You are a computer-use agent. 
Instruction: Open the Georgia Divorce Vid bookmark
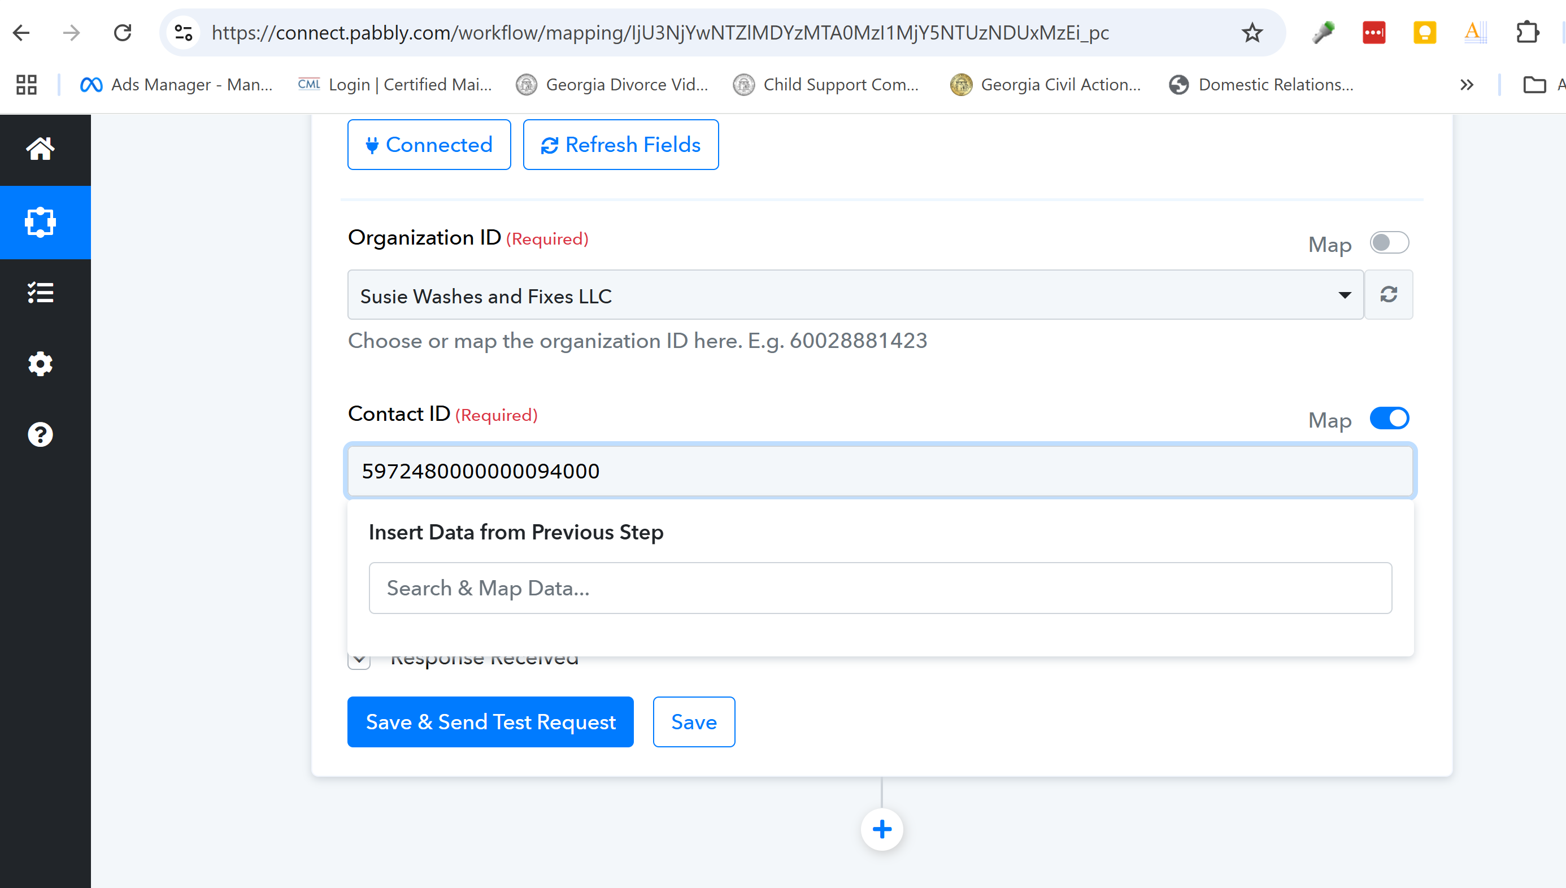pyautogui.click(x=612, y=85)
